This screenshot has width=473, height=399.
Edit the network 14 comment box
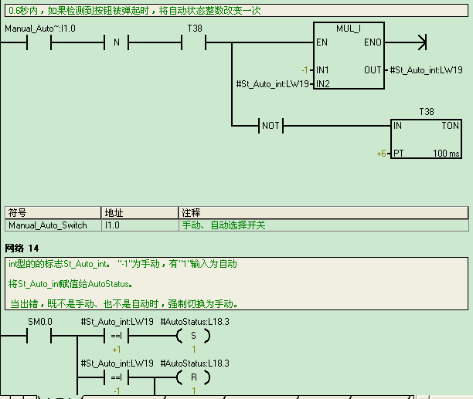coord(236,284)
